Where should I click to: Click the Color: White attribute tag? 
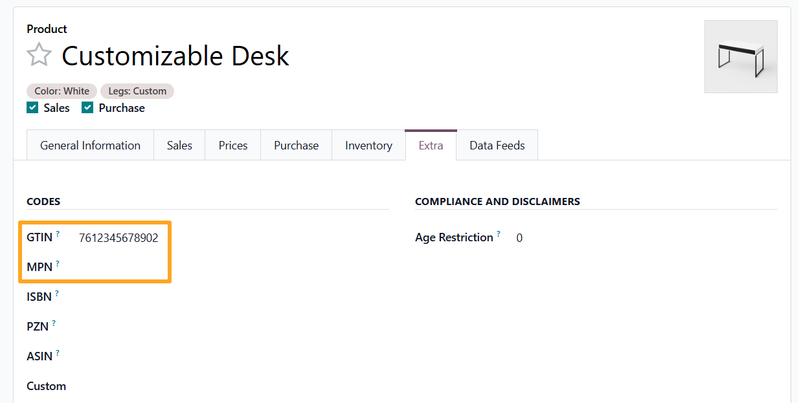pos(62,91)
